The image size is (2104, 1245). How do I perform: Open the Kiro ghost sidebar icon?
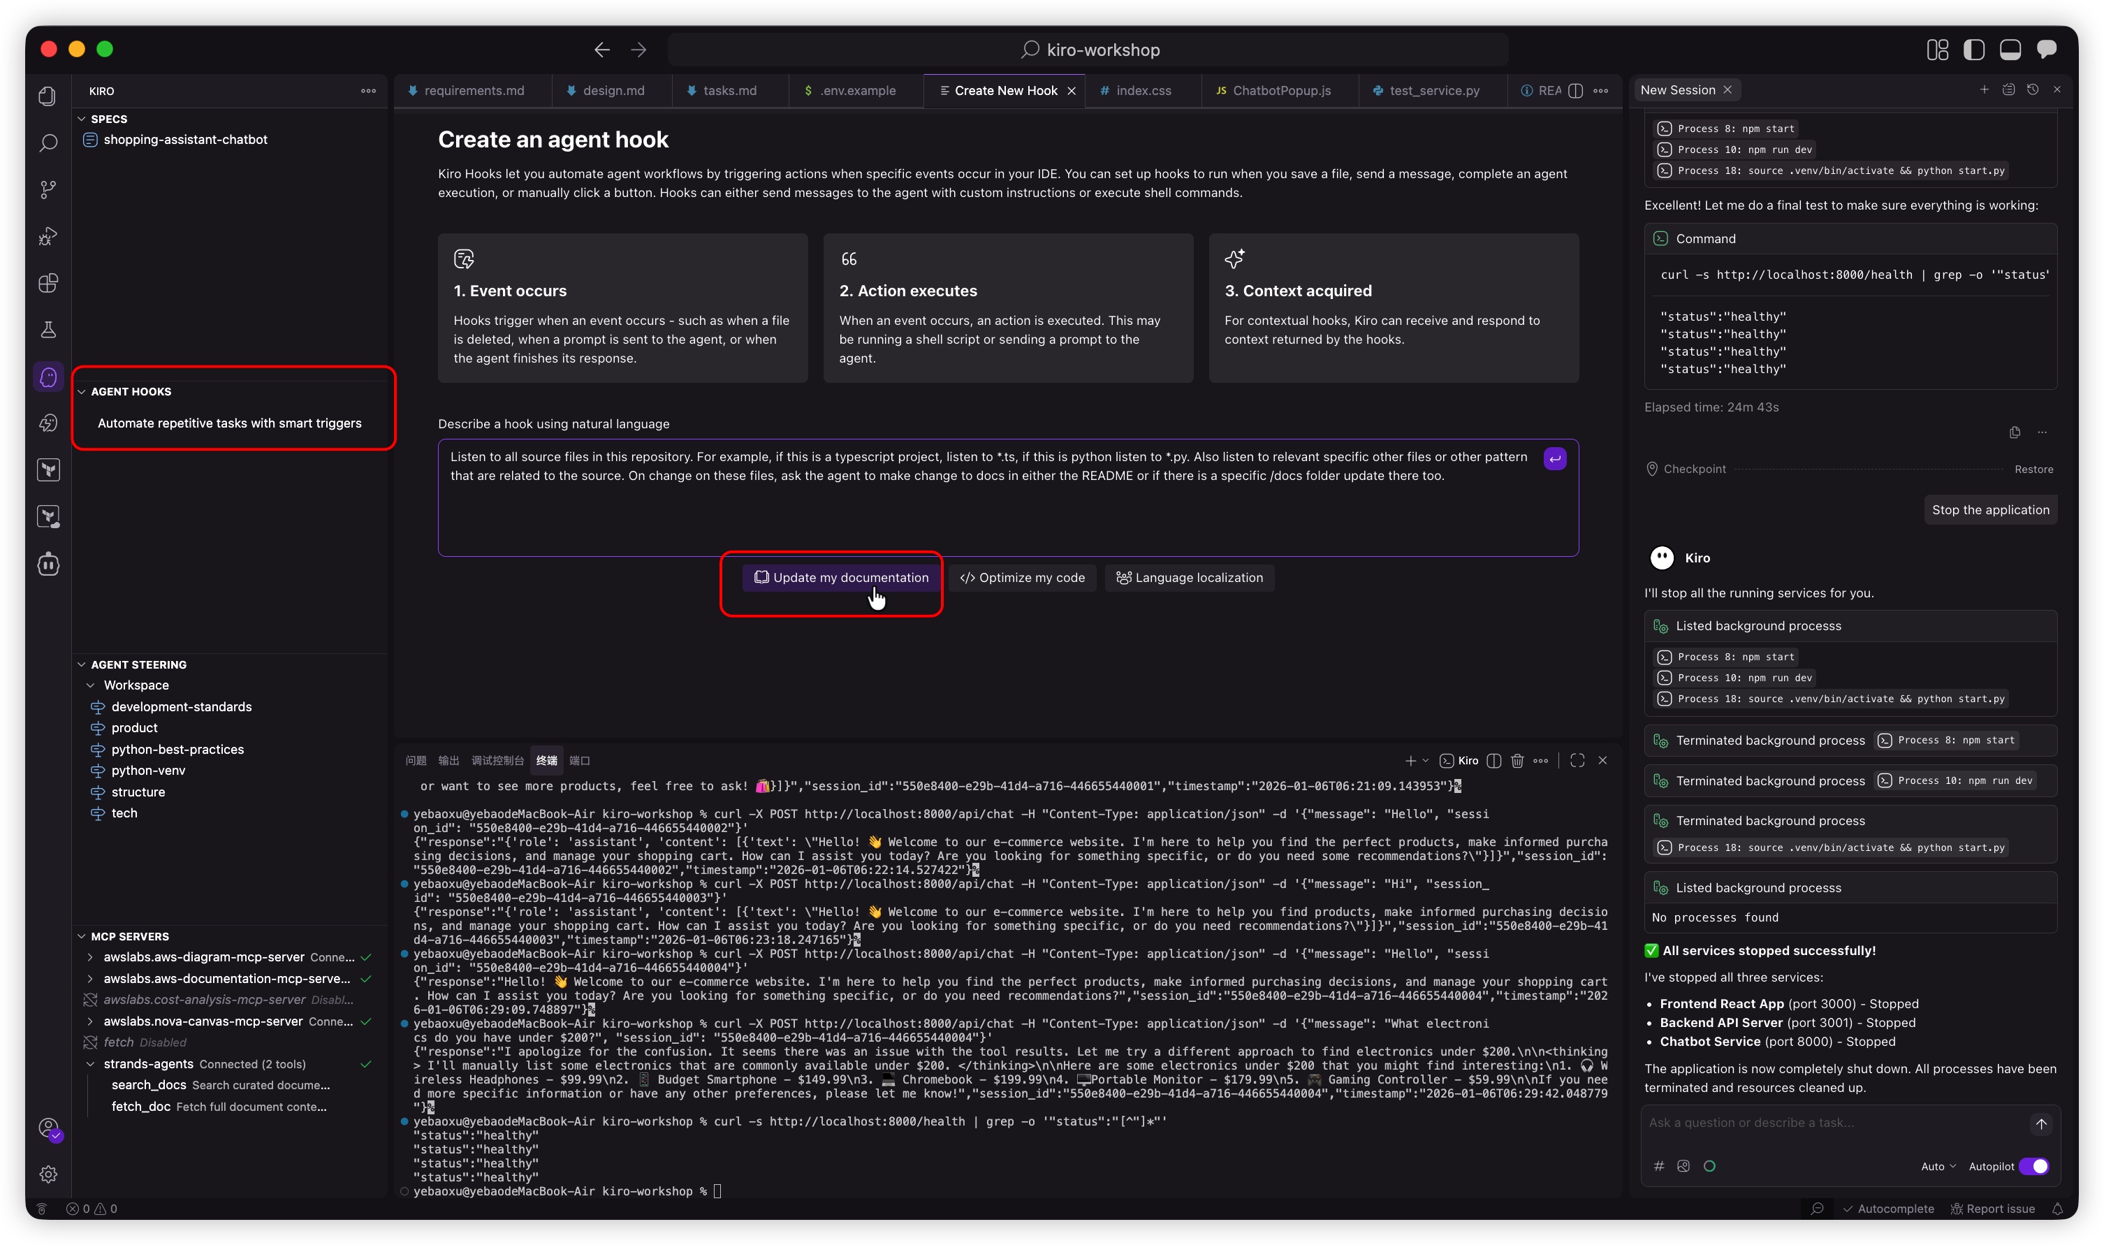coord(48,377)
